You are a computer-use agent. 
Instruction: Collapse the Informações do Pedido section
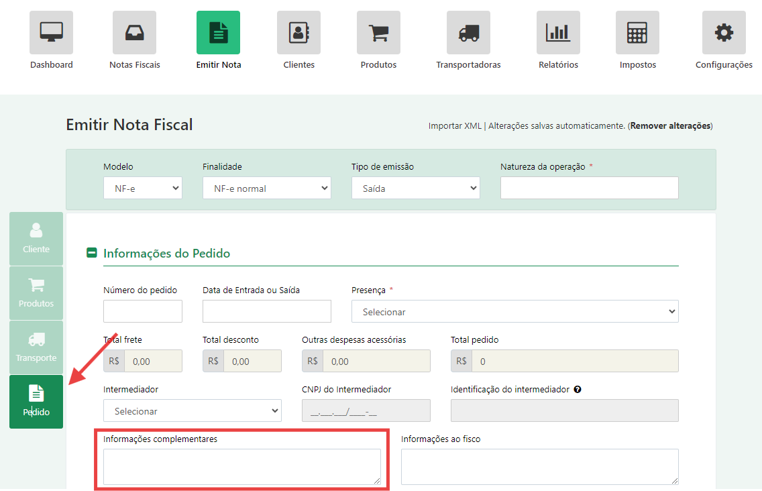click(91, 253)
